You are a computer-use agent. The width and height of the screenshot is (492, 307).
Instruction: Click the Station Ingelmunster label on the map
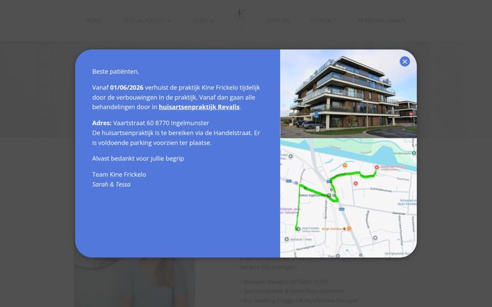[312, 195]
